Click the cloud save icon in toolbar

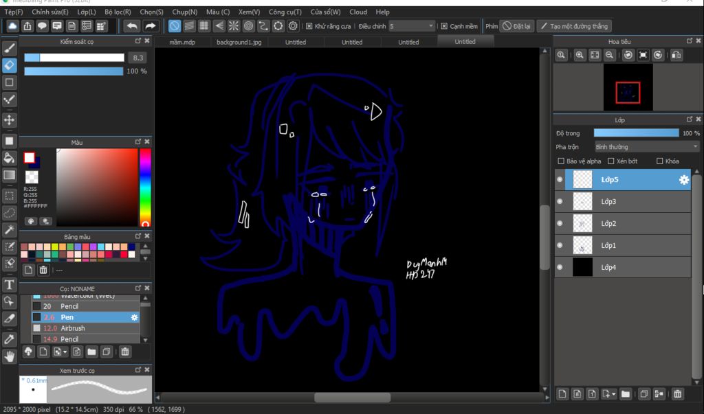12,26
